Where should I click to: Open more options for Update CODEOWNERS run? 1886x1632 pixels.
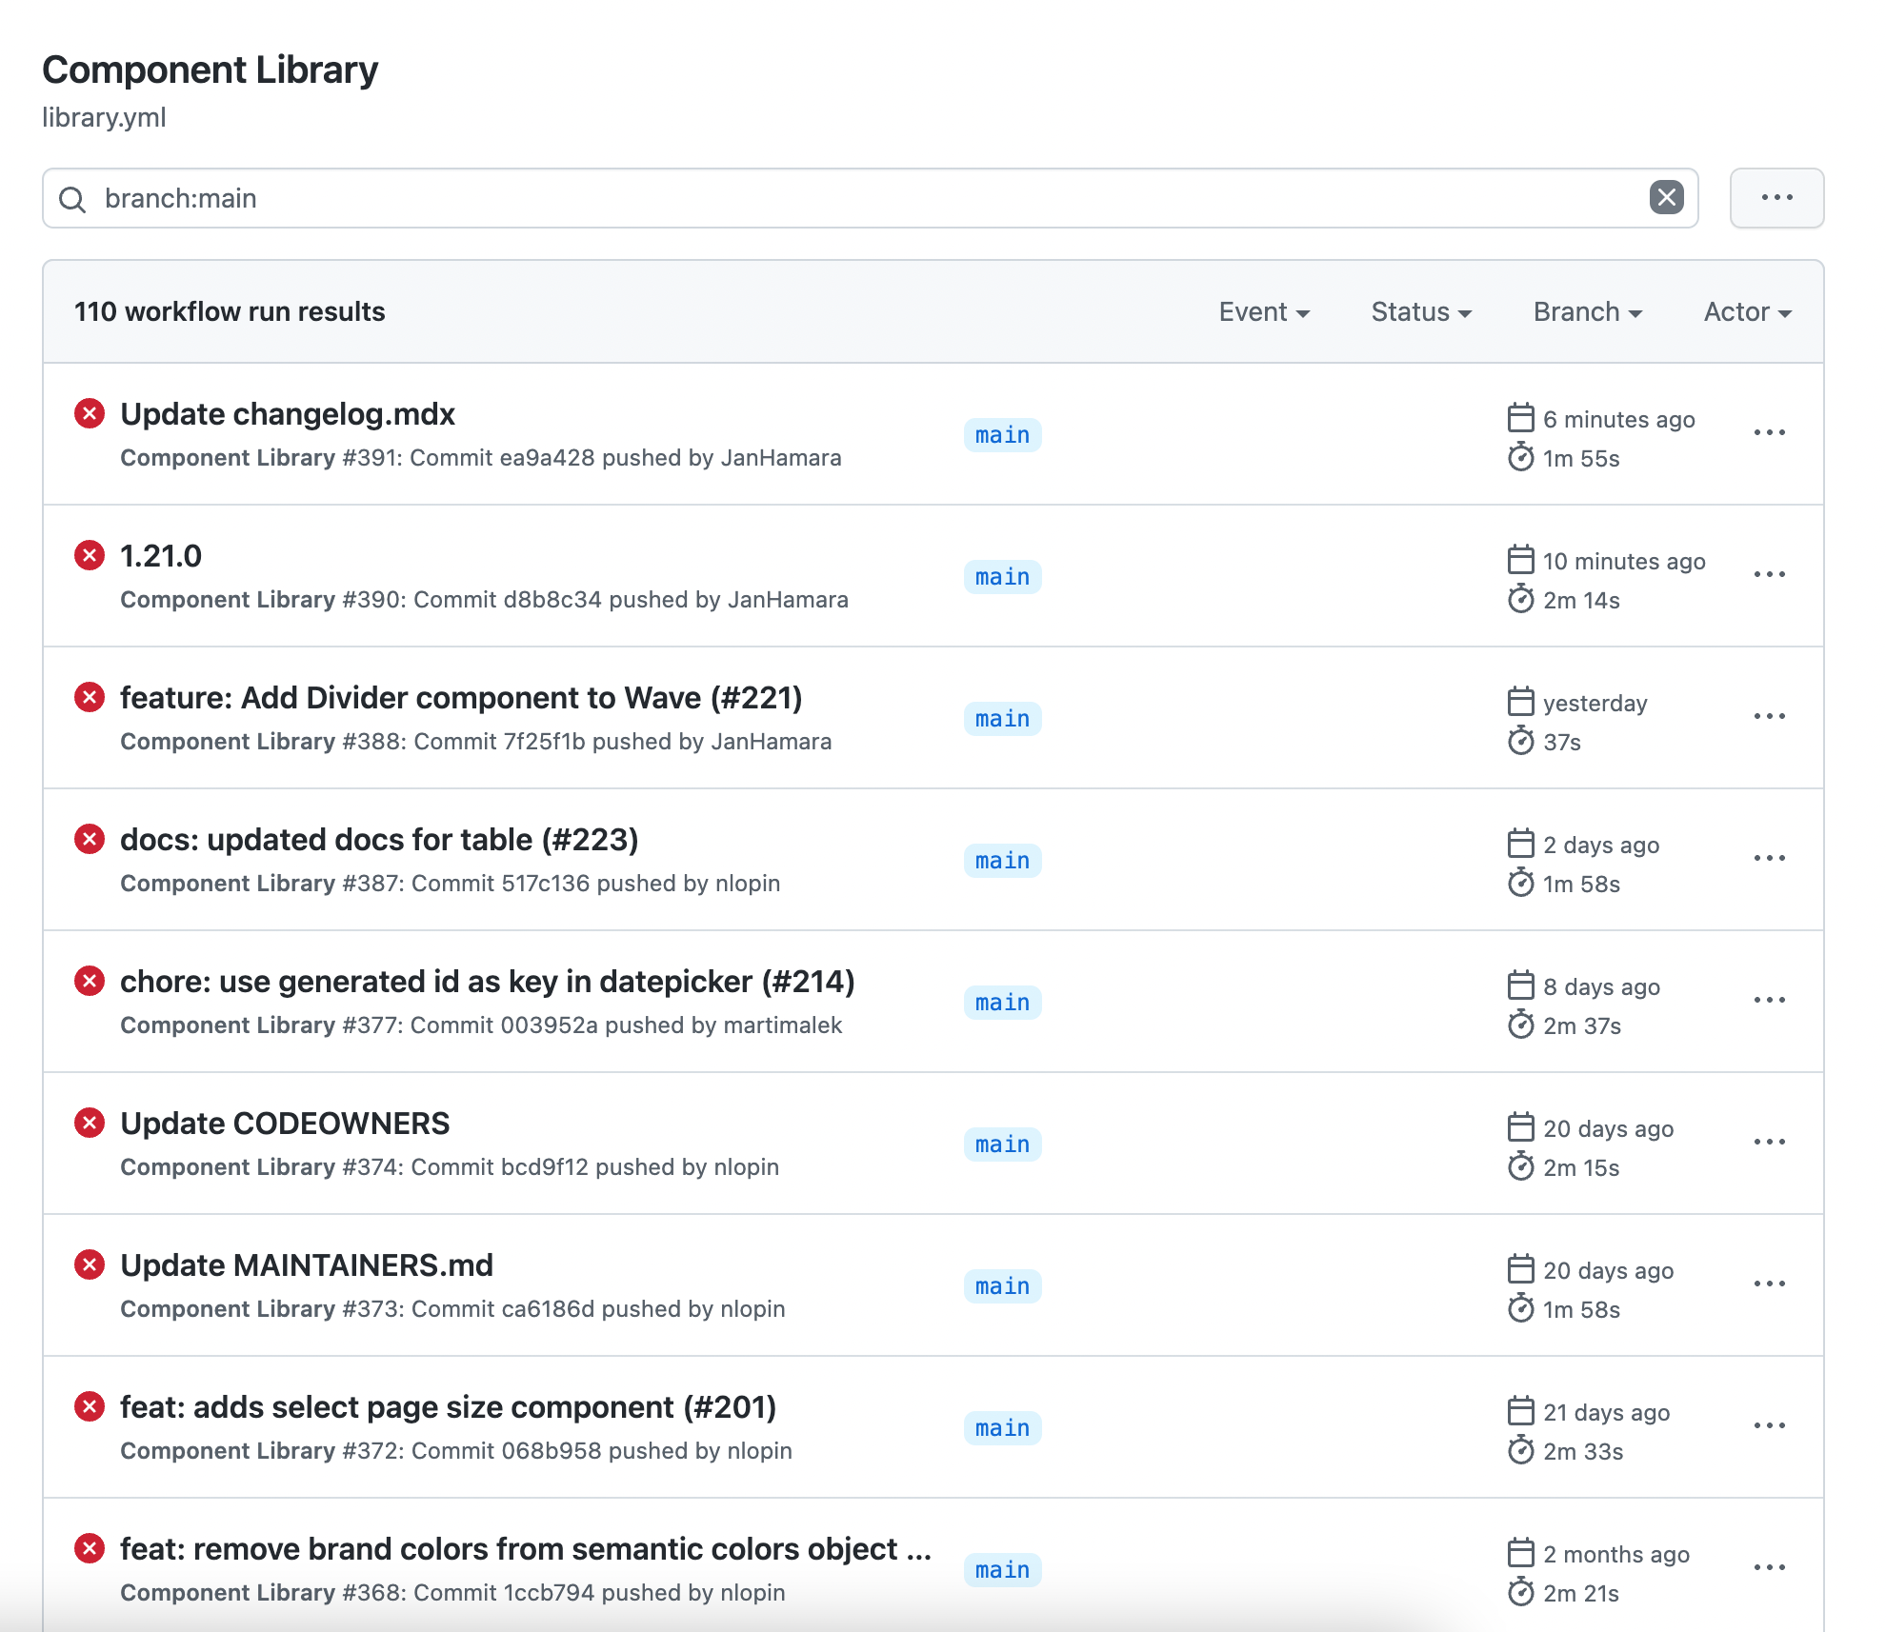1769,1143
